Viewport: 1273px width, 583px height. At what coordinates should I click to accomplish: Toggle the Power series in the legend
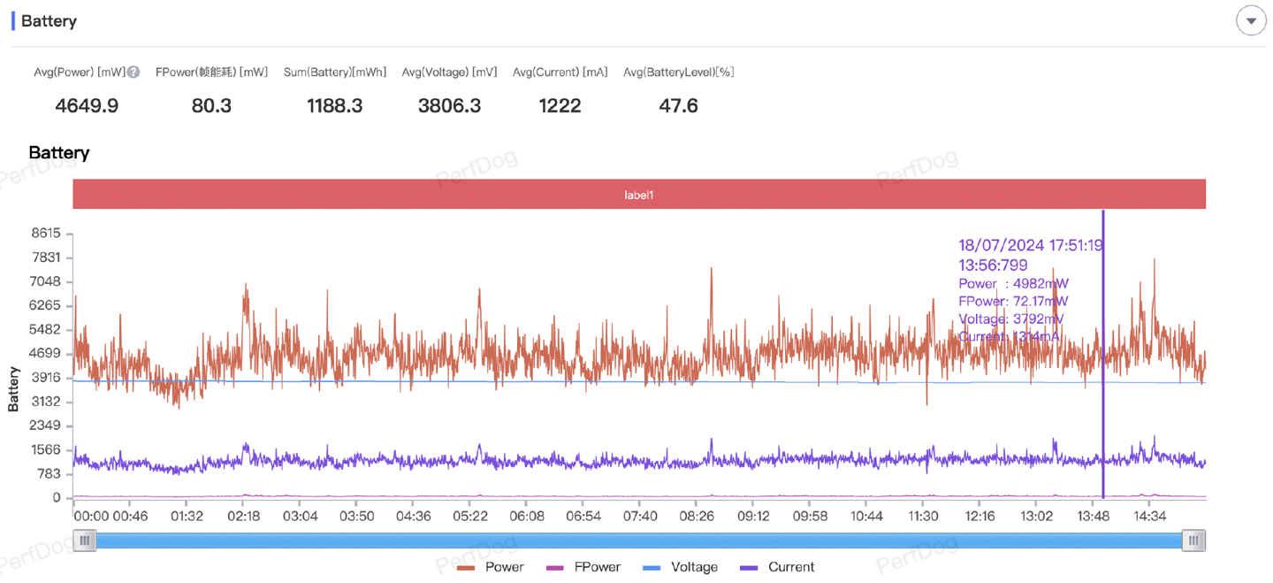(504, 567)
